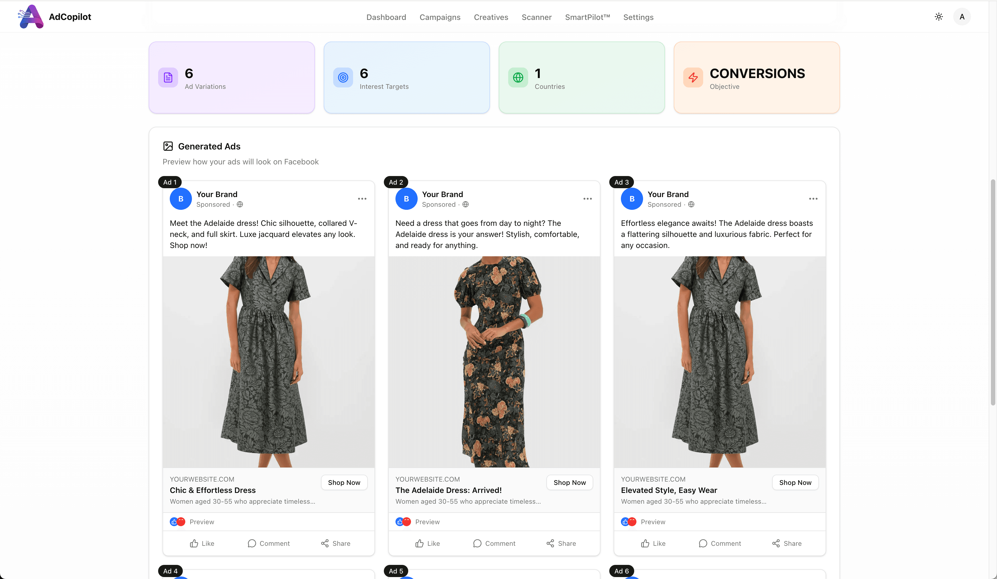The image size is (997, 579).
Task: Click the Share icon on Ad 3
Action: [x=776, y=543]
